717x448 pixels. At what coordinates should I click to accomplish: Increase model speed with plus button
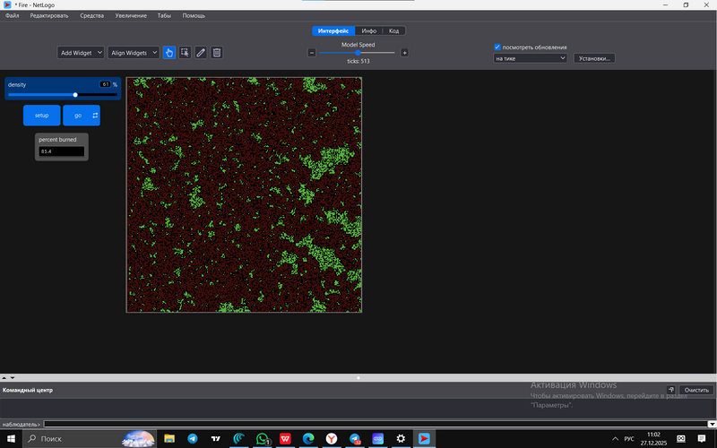pyautogui.click(x=404, y=53)
